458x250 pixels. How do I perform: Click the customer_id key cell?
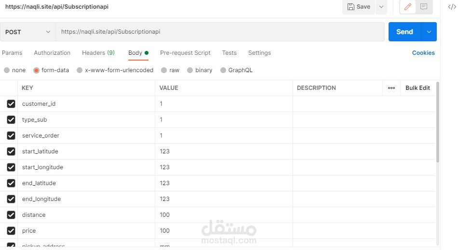point(86,104)
